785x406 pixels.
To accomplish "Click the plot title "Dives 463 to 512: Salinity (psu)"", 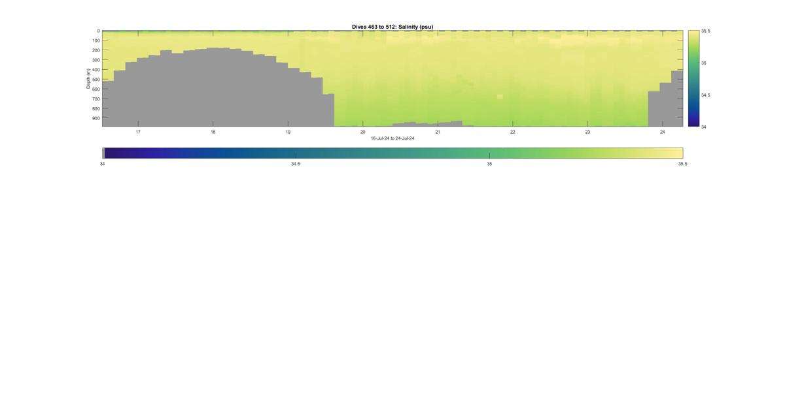I will pos(392,27).
